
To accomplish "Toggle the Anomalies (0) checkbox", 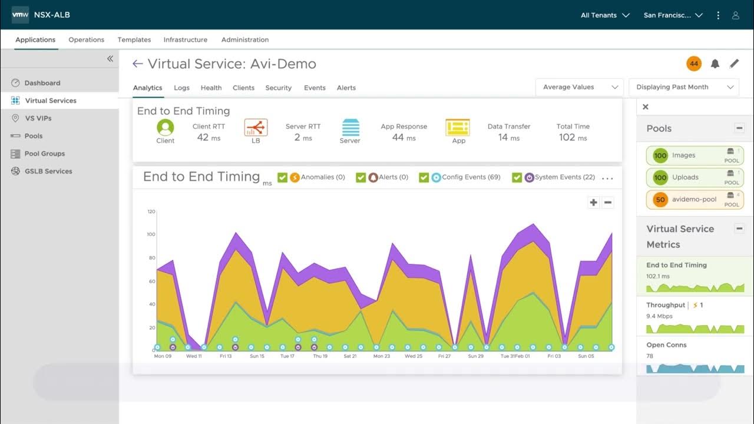I will pyautogui.click(x=282, y=177).
